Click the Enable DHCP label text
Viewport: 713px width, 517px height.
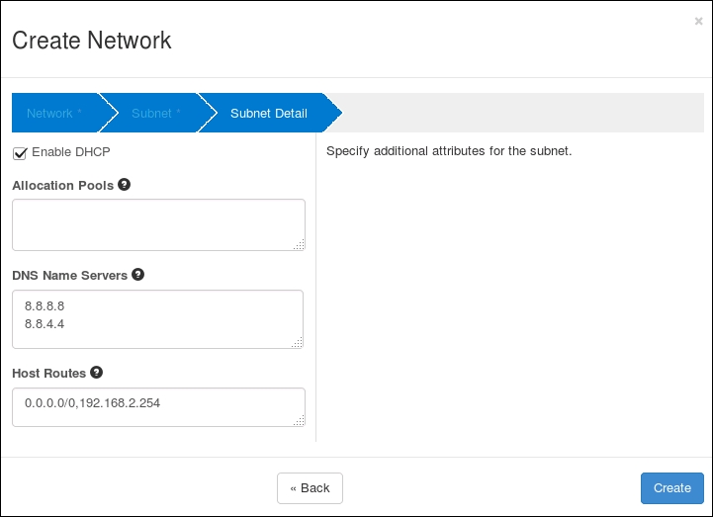click(71, 152)
